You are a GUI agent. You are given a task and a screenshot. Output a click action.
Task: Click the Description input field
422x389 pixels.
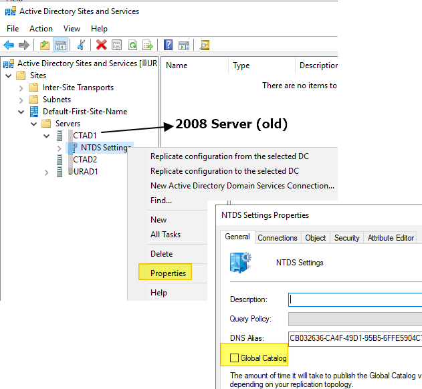[355, 299]
